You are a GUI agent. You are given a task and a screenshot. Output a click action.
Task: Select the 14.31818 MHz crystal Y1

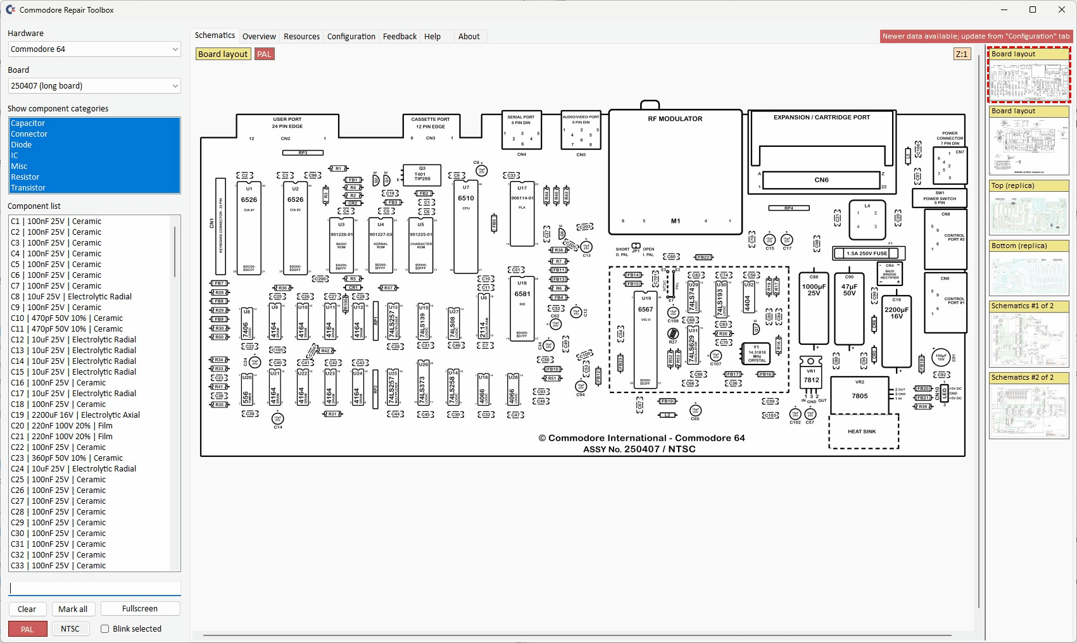[x=757, y=354]
